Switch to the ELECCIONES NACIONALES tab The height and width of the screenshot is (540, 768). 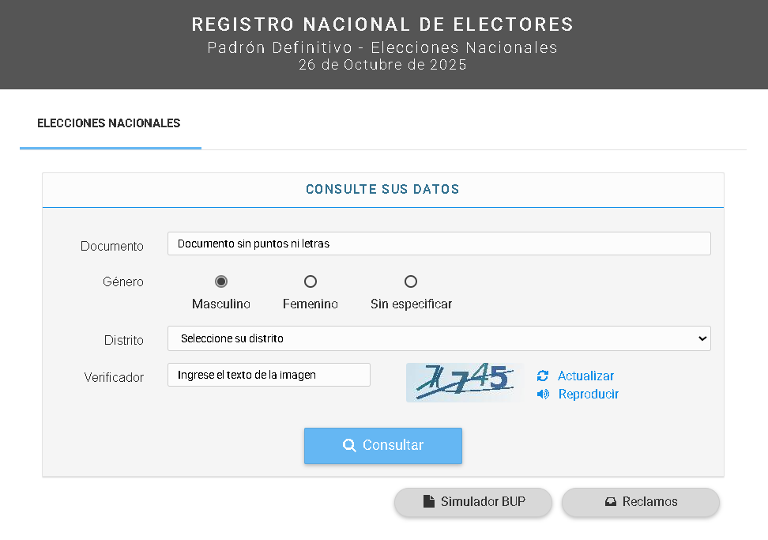click(x=109, y=123)
